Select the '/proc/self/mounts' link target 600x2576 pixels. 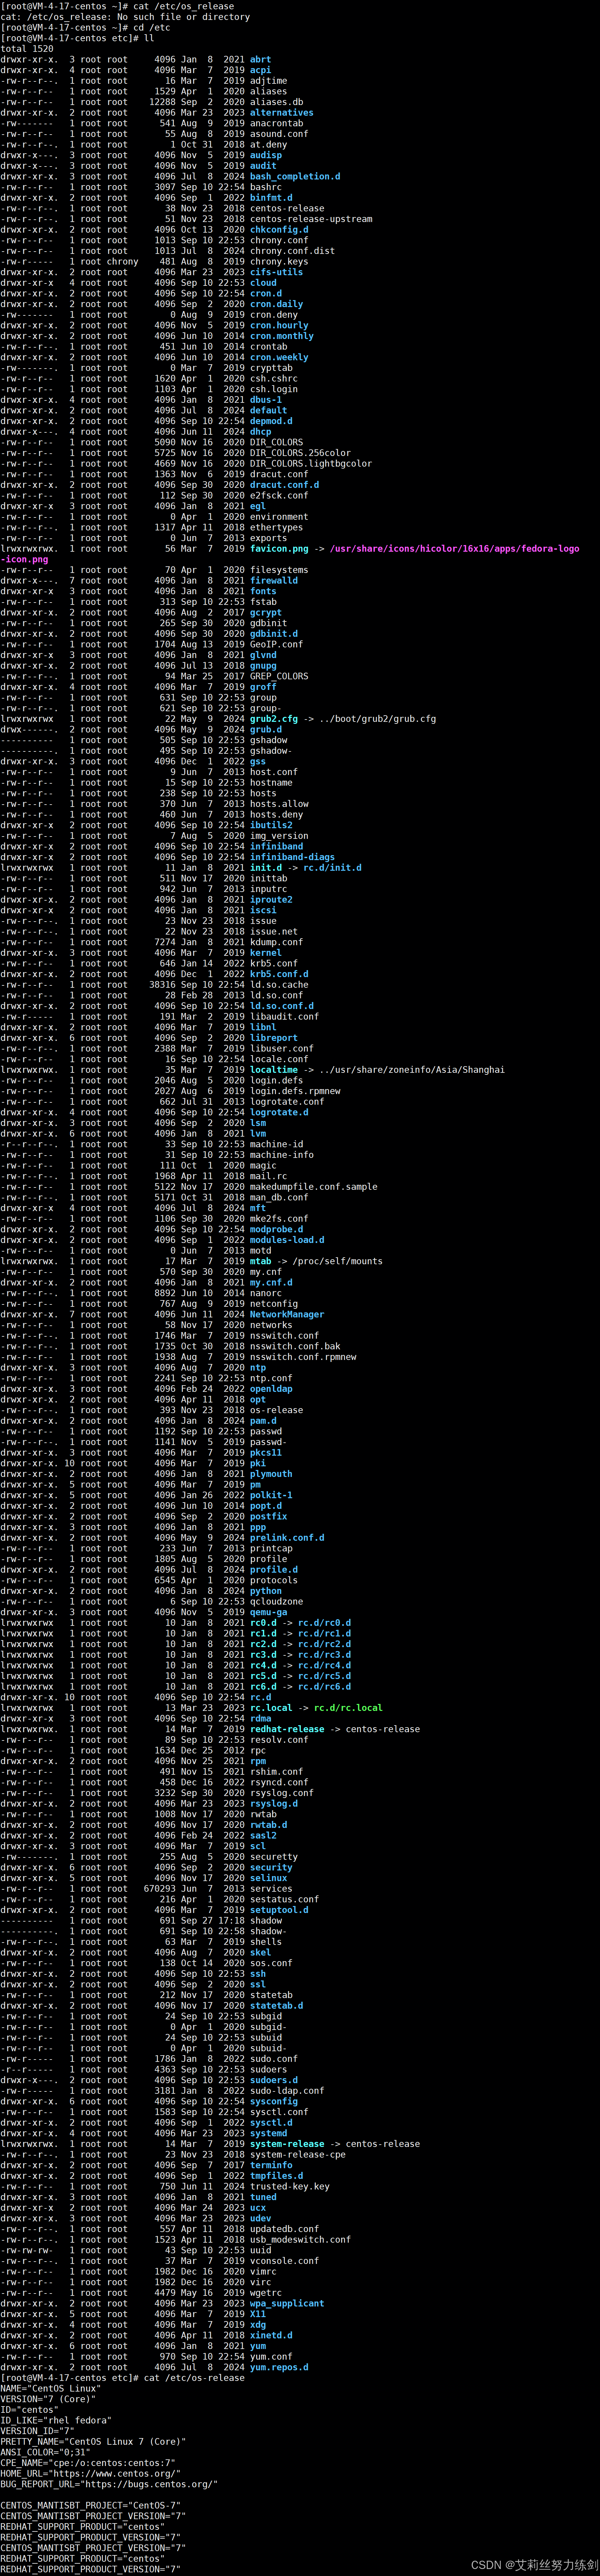[337, 1261]
